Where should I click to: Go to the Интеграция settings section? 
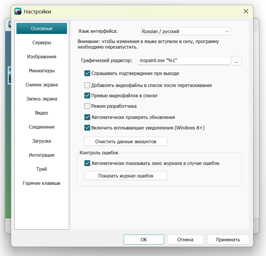[42, 155]
